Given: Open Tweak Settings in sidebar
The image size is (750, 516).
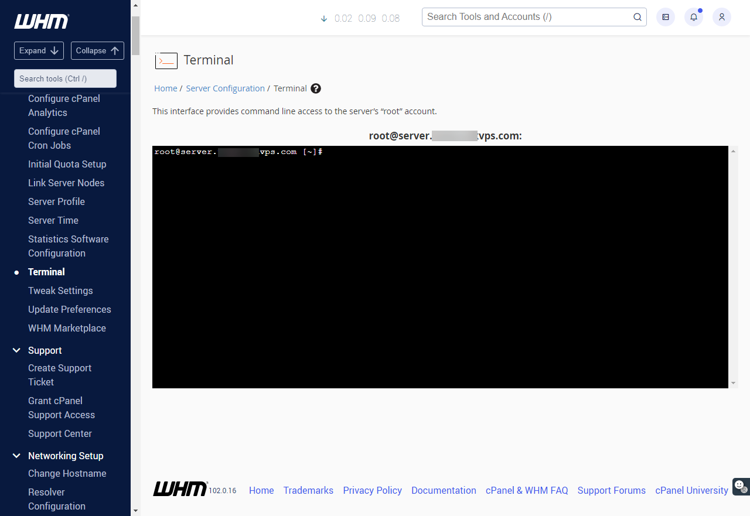Looking at the screenshot, I should point(60,291).
